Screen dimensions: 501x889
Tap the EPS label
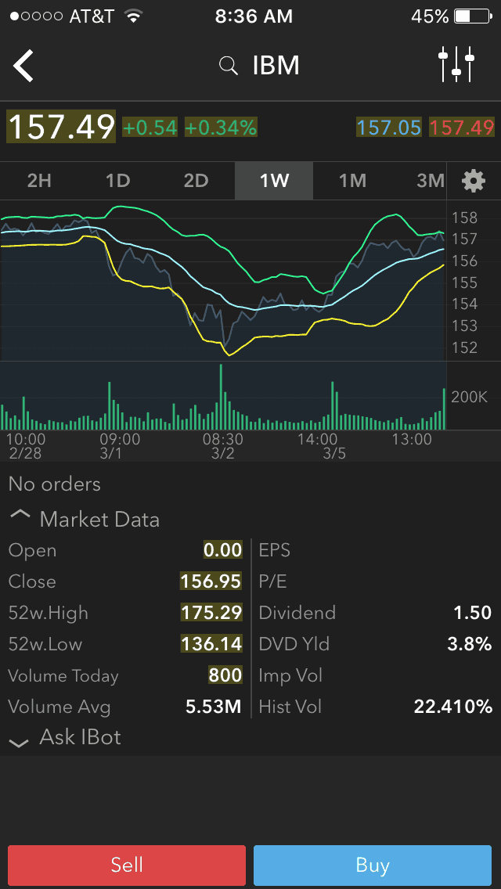point(274,550)
